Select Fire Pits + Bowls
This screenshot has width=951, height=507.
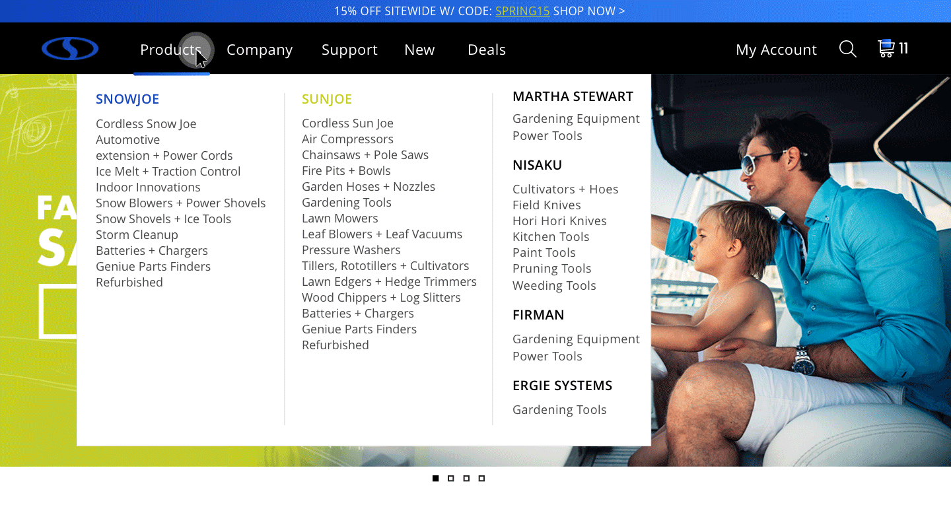[x=346, y=171]
